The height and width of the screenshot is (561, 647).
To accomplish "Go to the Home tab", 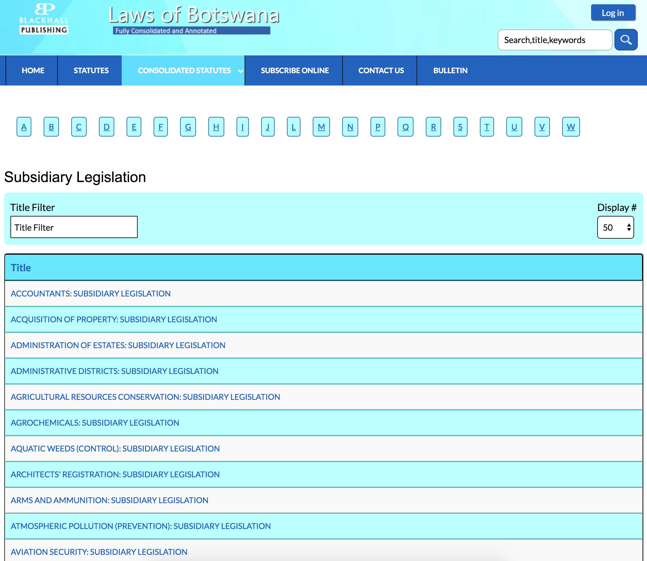I will 32,70.
